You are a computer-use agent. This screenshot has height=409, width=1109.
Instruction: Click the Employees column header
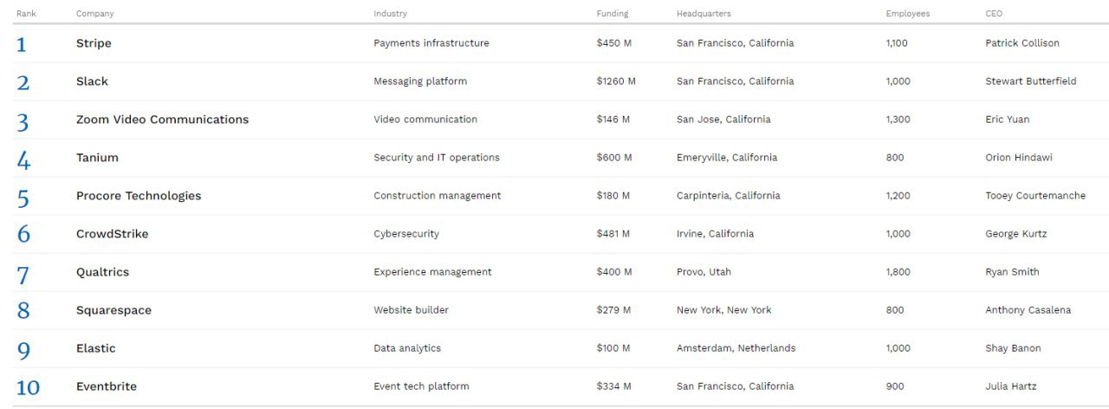[907, 14]
